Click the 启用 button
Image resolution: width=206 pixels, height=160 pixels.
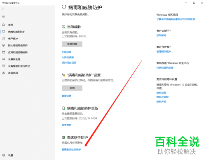[72, 88]
